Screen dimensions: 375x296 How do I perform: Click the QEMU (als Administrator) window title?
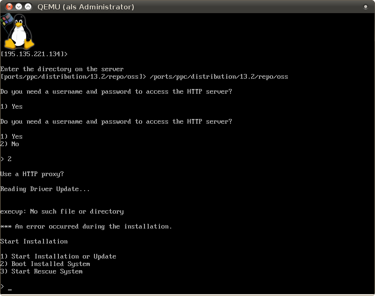pyautogui.click(x=86, y=7)
